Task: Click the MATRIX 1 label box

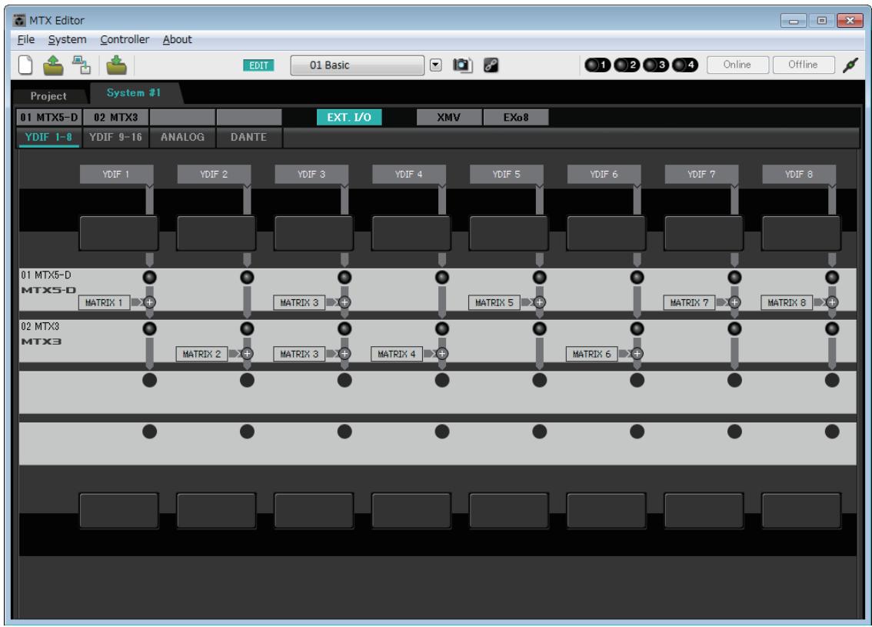Action: [104, 302]
